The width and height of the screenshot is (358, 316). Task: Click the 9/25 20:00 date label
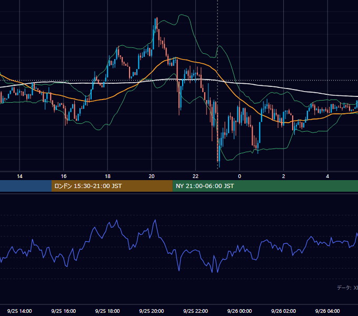152,311
